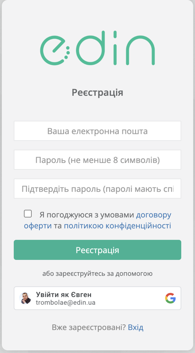Click the 'Я погоджуюся з умовами' label
Viewport: 195px width, 353px height.
pos(87,215)
